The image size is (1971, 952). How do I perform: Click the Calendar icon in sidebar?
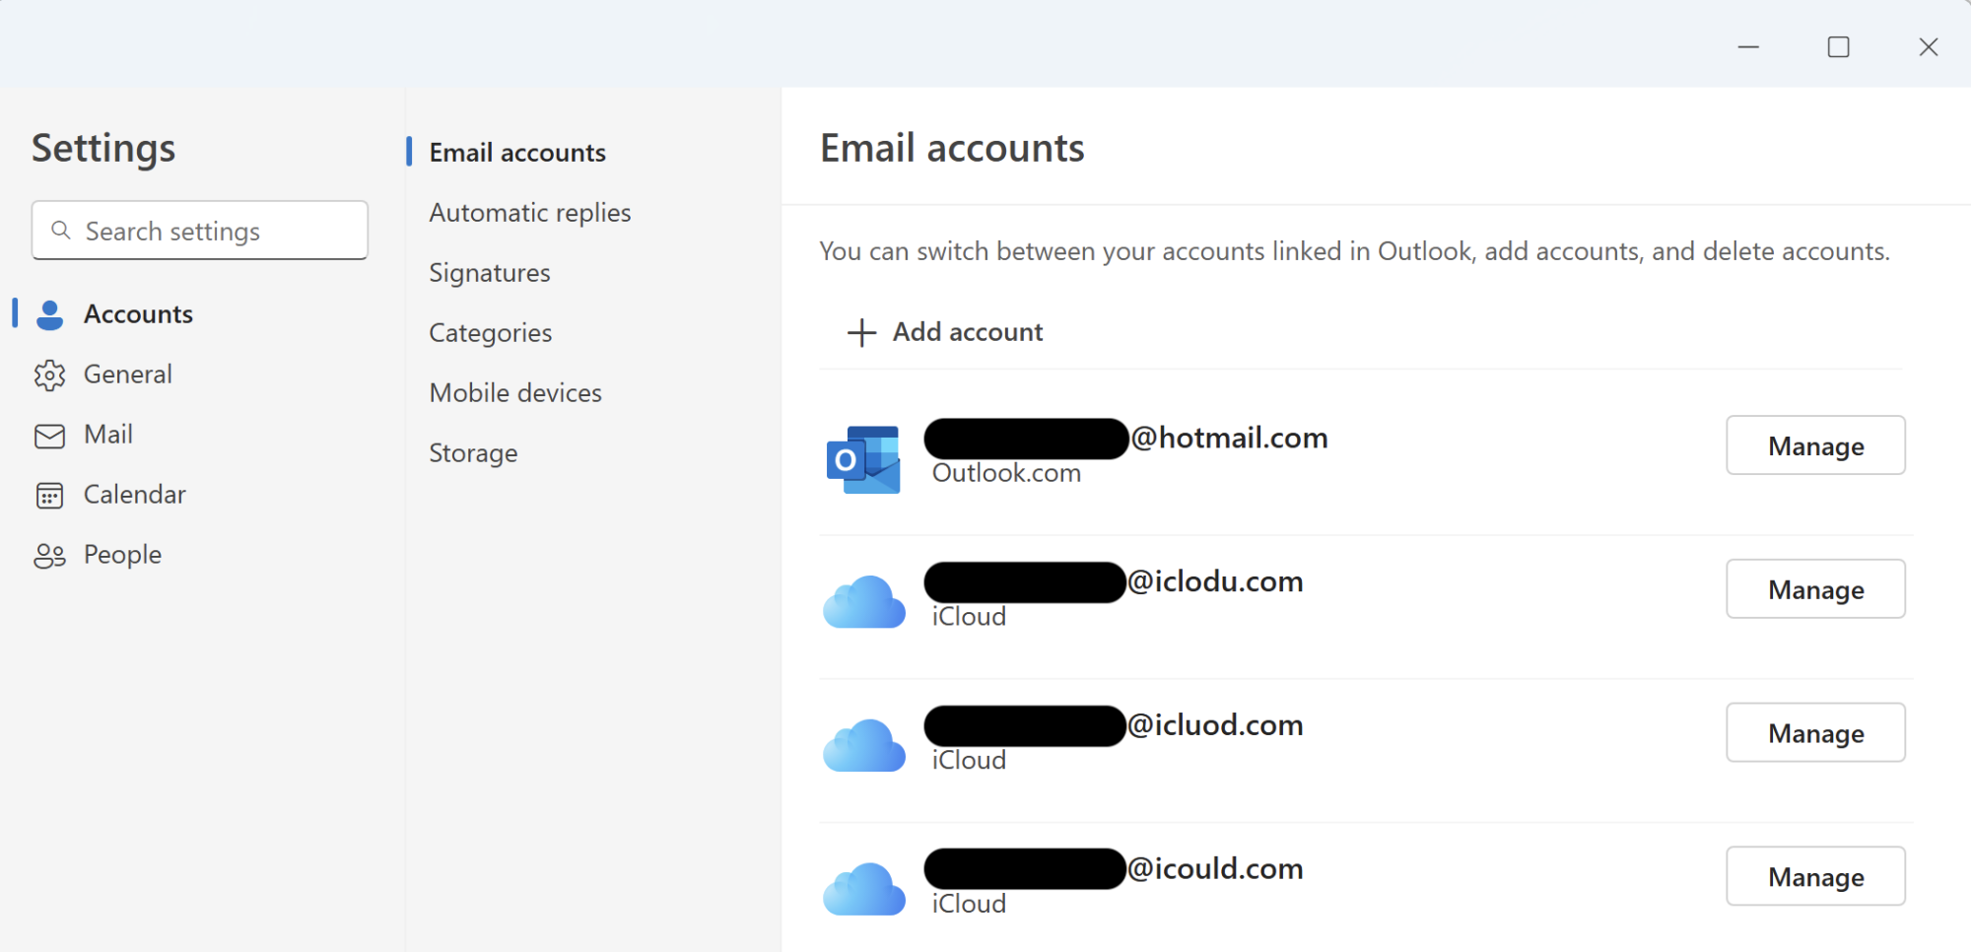pyautogui.click(x=49, y=495)
